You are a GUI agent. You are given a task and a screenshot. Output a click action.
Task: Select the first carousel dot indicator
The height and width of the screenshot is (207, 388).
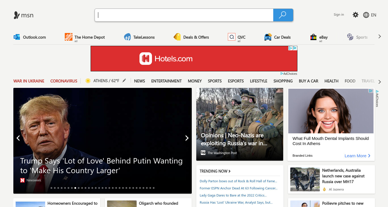click(x=51, y=188)
